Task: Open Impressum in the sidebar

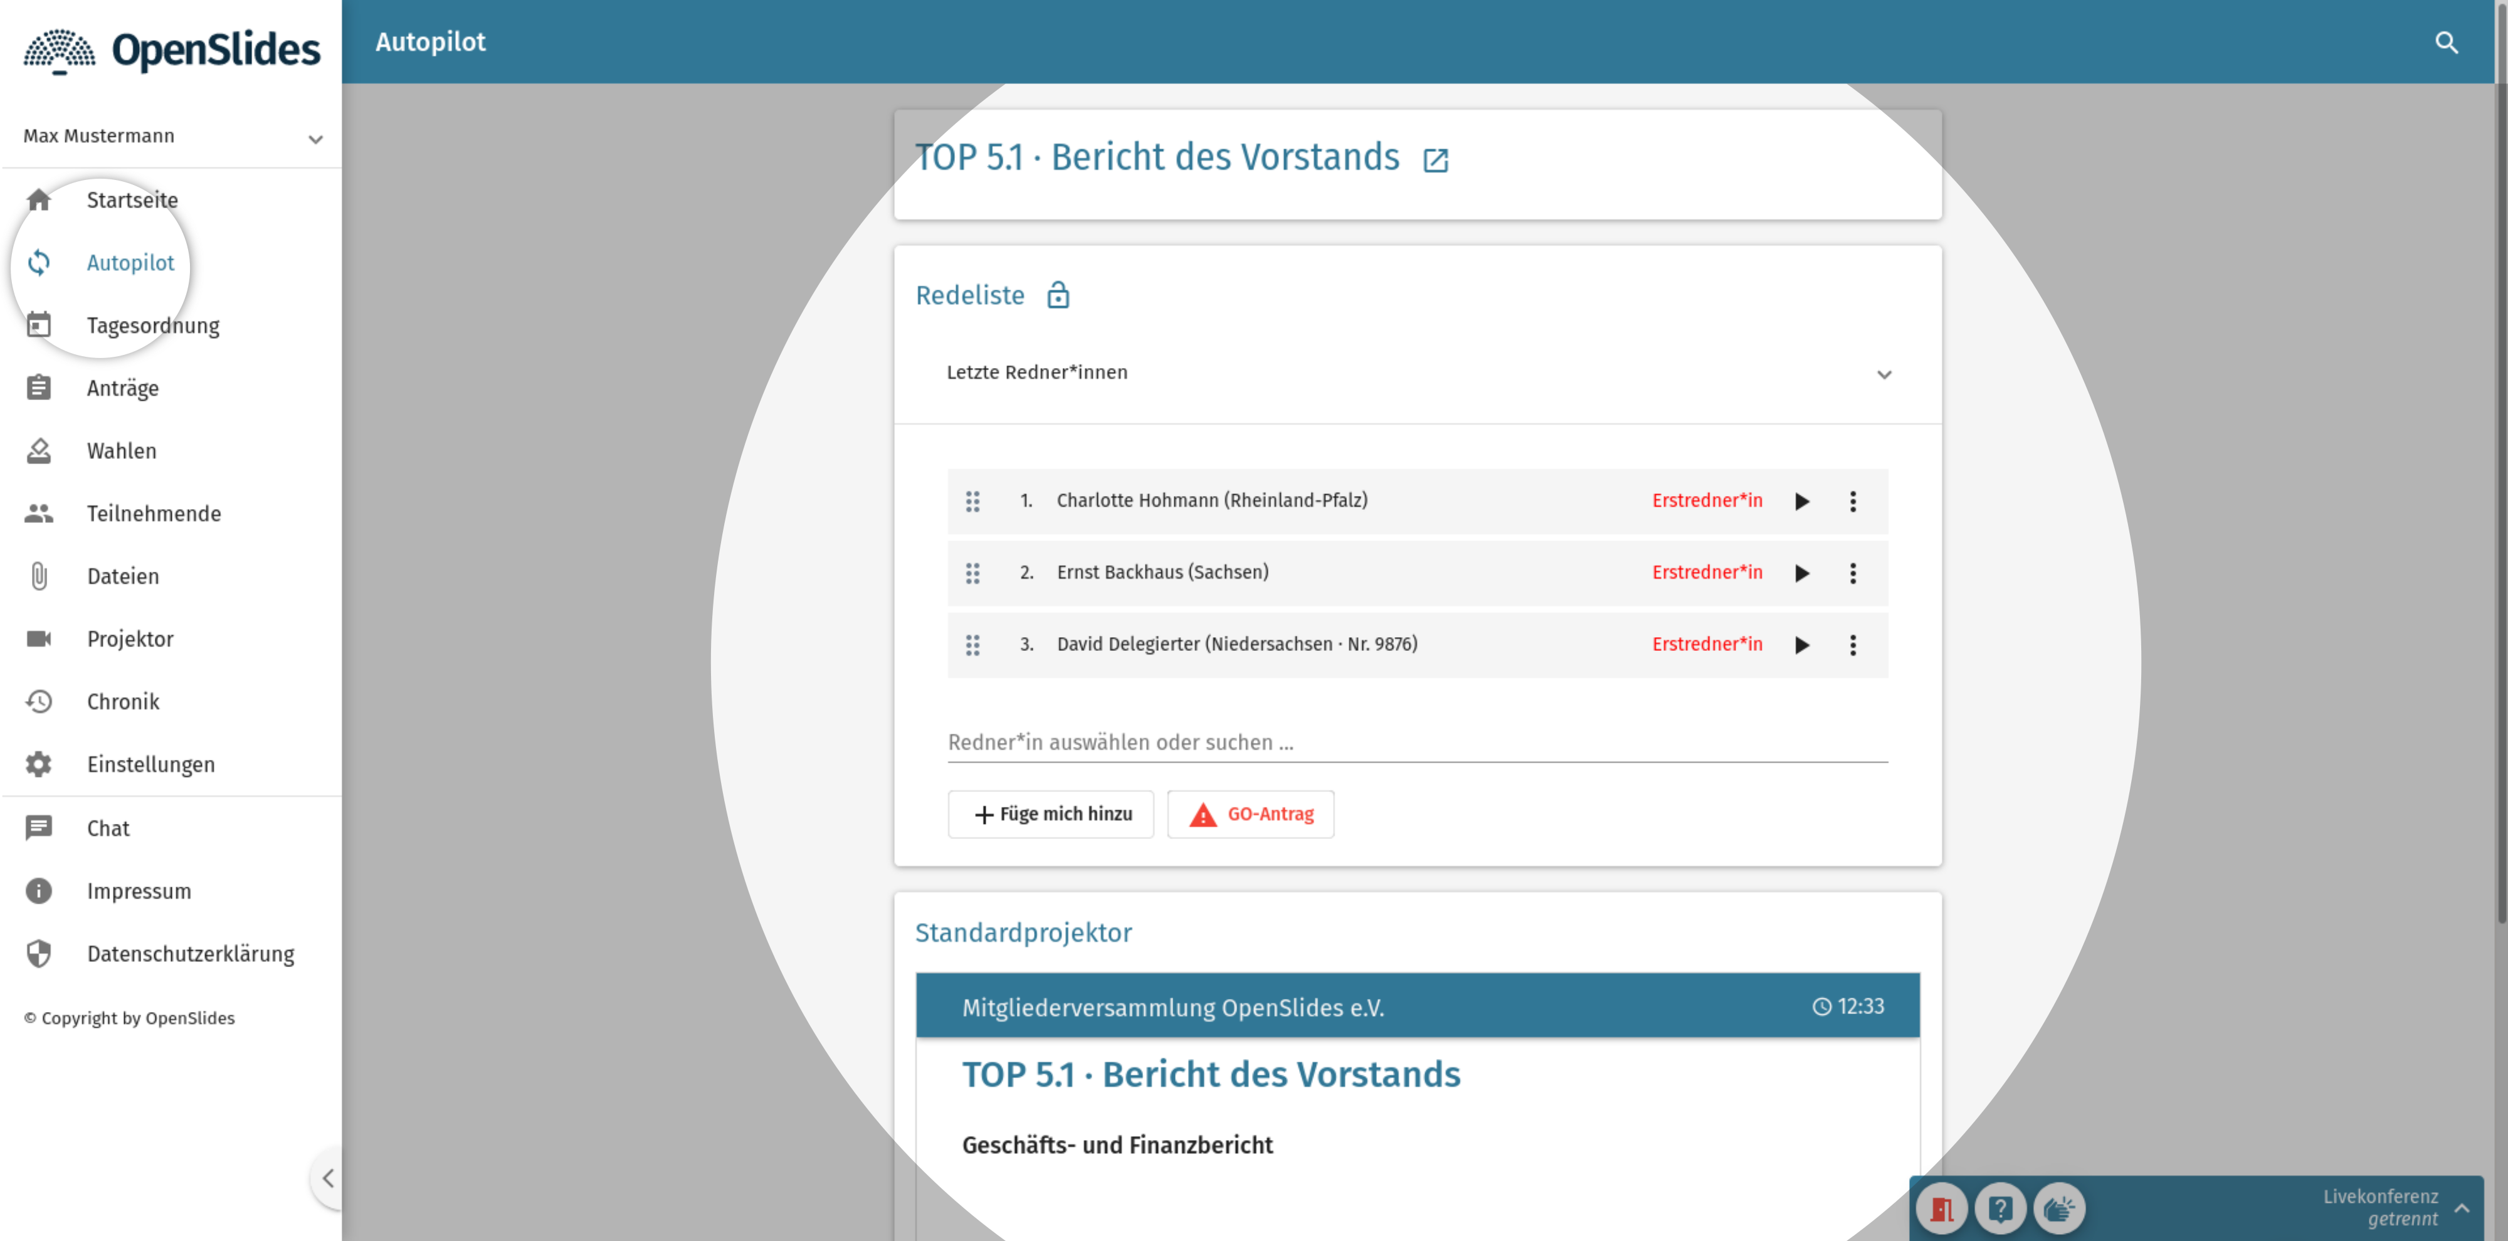Action: tap(172, 891)
